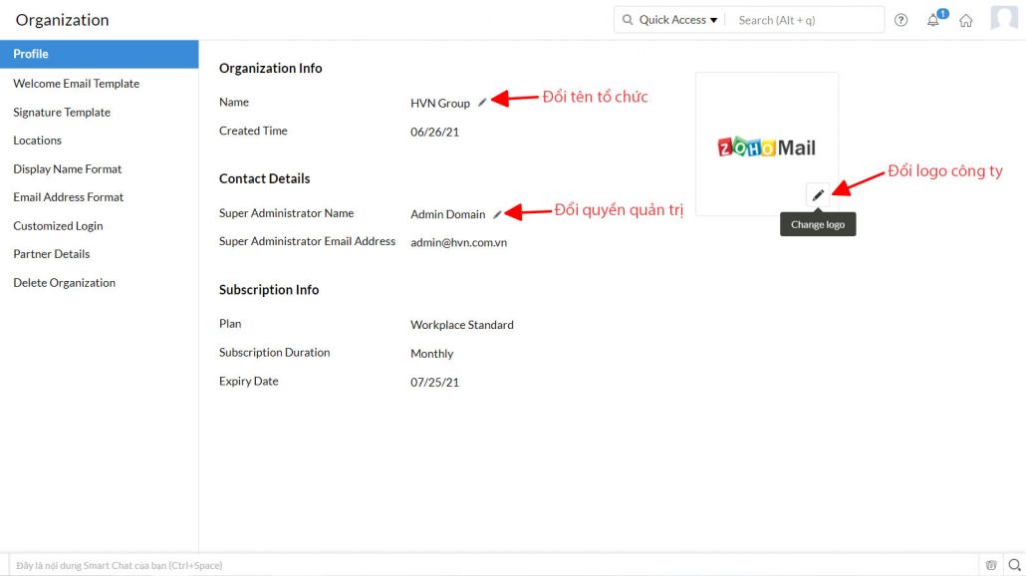The image size is (1026, 576).
Task: Edit the Super Administrator Name with pencil icon
Action: [x=498, y=214]
